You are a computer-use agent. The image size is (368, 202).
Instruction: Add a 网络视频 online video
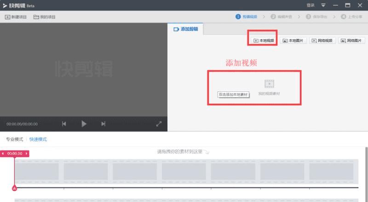[322, 40]
